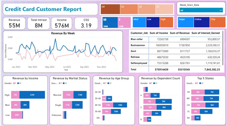Click the 9M female 50-60 age bar
Viewport: 227px width, 126px height.
107,111
